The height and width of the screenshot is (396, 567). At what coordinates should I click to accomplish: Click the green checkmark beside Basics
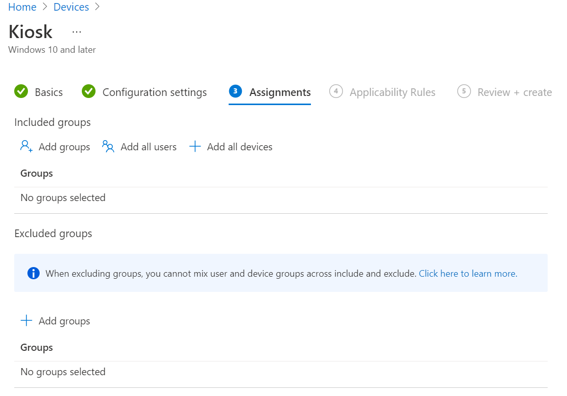coord(21,92)
